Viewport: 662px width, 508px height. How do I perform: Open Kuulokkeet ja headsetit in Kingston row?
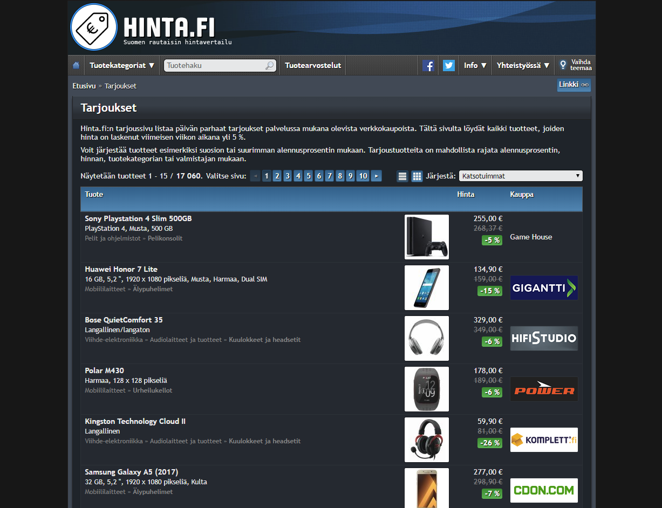265,441
